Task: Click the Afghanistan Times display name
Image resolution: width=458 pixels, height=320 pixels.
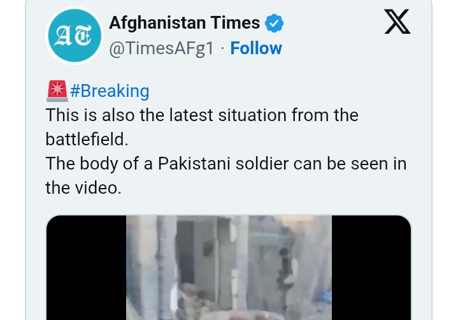Action: [x=184, y=23]
